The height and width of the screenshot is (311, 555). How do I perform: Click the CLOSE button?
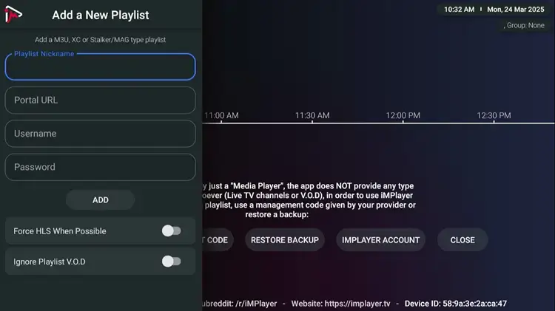tap(462, 240)
